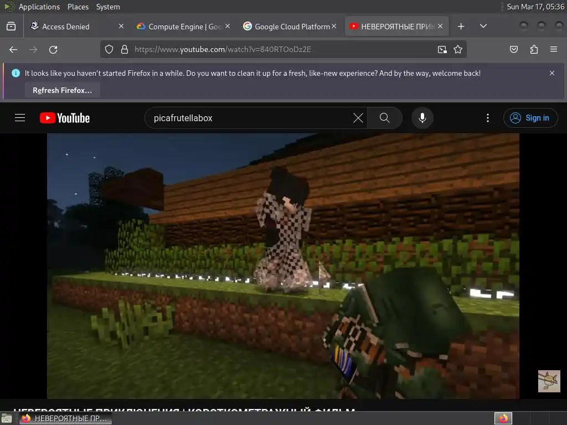Switch to the Google Cloud Platform tab
Image resolution: width=567 pixels, height=425 pixels.
(x=289, y=27)
